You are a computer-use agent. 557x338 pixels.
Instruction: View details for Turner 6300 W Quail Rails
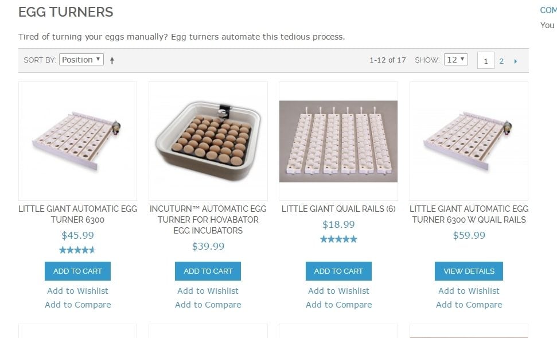[x=469, y=271]
